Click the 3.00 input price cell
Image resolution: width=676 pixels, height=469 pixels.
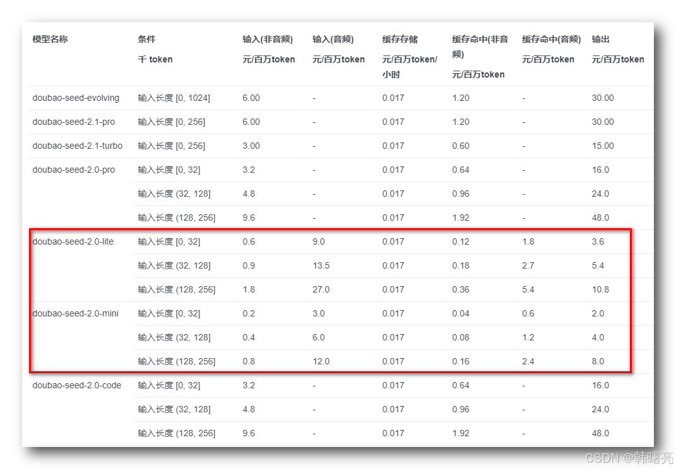coord(251,146)
